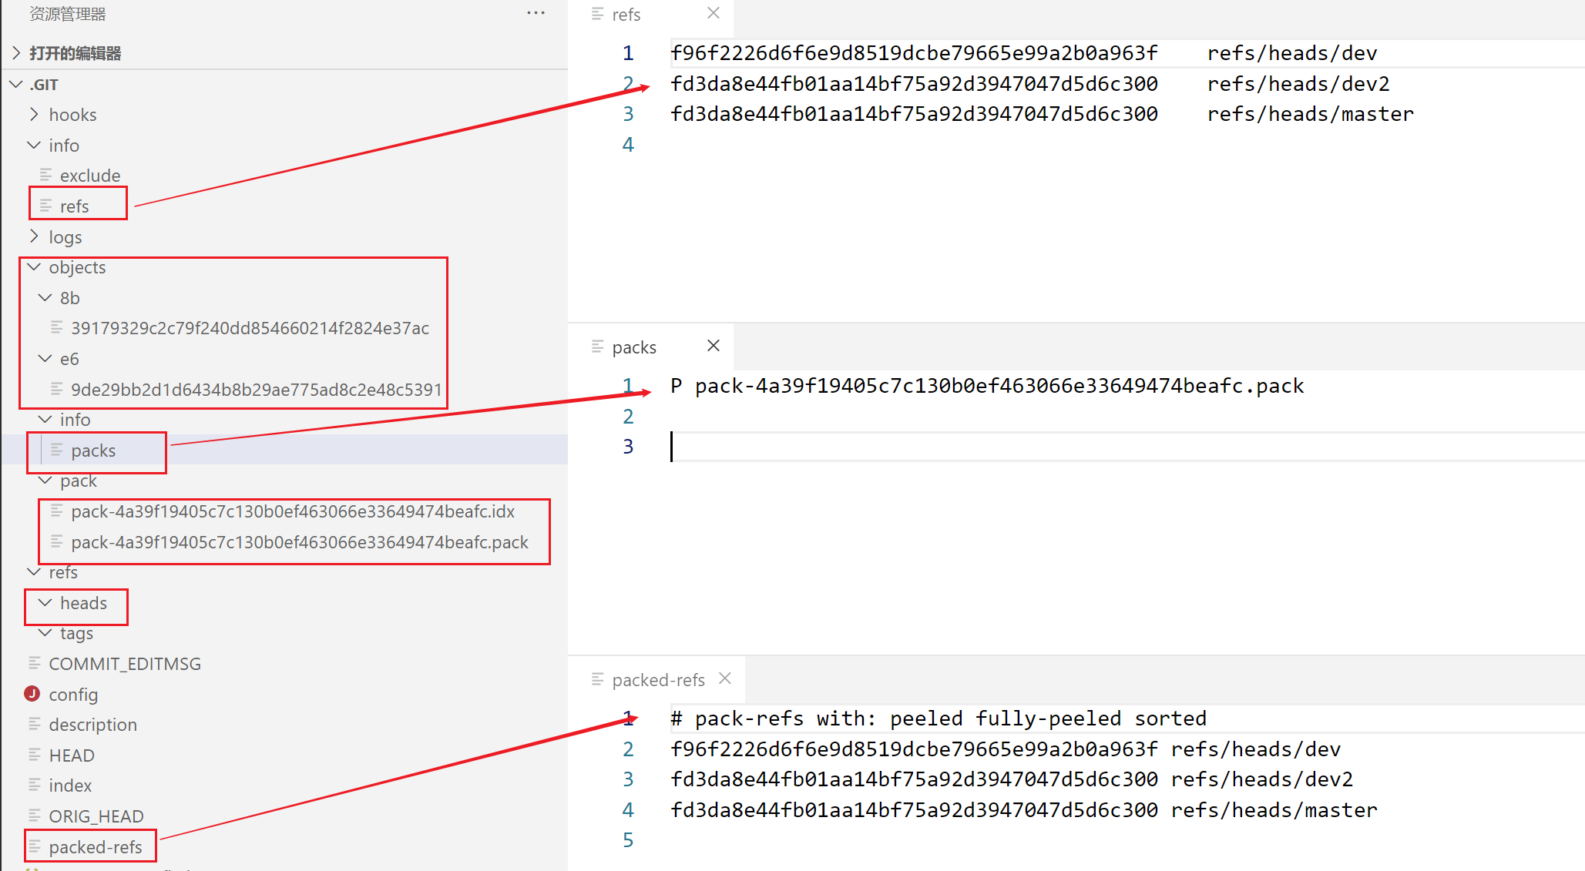Click the '# pack-refs with' comment line

click(939, 719)
